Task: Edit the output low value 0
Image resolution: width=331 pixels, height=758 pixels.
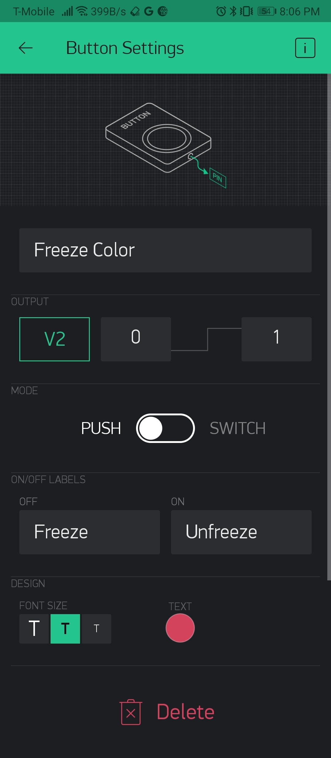Action: point(136,339)
